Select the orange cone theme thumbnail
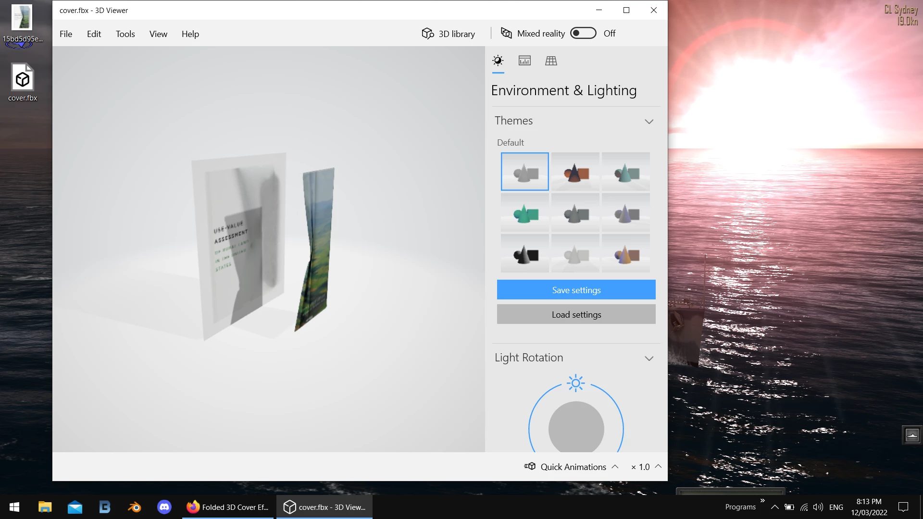Screen dimensions: 923x519 point(575,172)
